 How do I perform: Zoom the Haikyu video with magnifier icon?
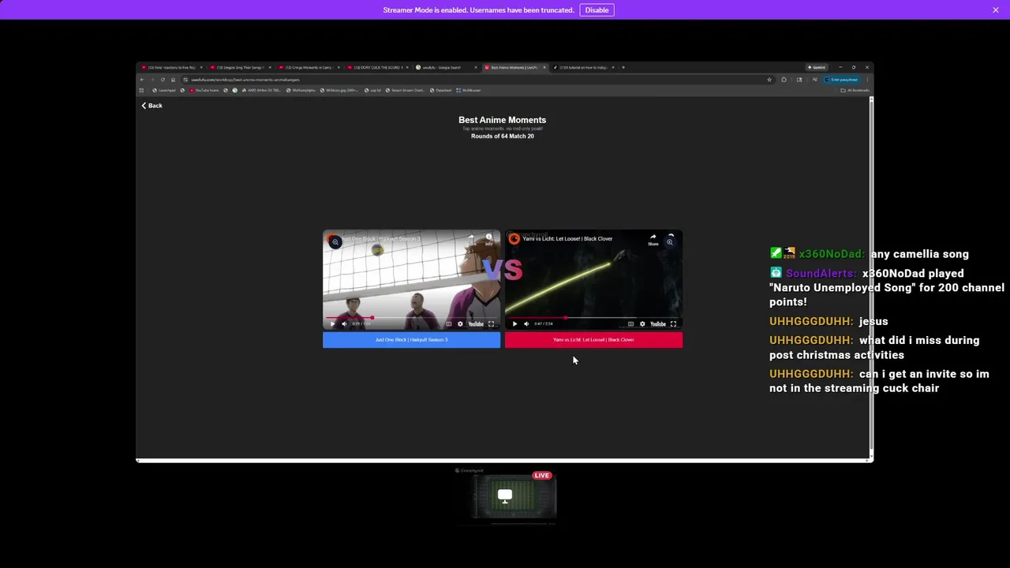(335, 242)
